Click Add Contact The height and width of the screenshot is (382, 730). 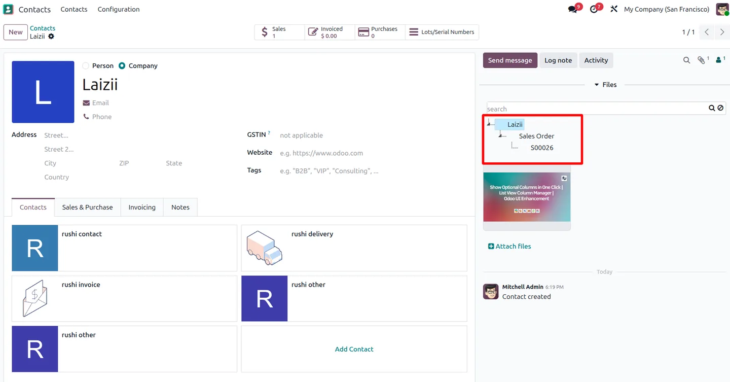[354, 349]
